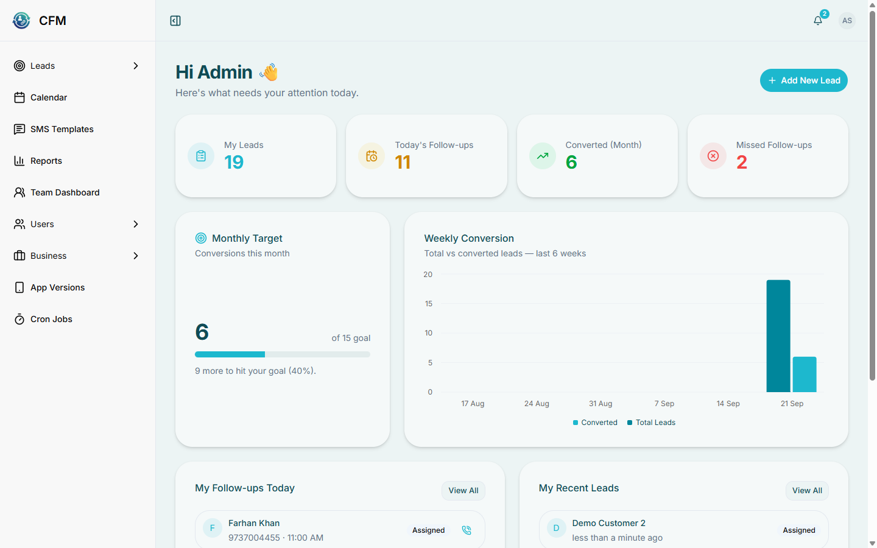Click Assigned badge on Farhan Khan row
Viewport: 877px width, 548px height.
coord(429,530)
